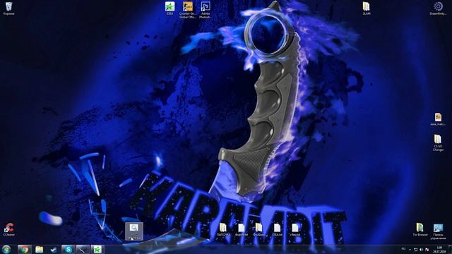
Task: Launch the CCleaner desktop shortcut
Action: coord(8,229)
